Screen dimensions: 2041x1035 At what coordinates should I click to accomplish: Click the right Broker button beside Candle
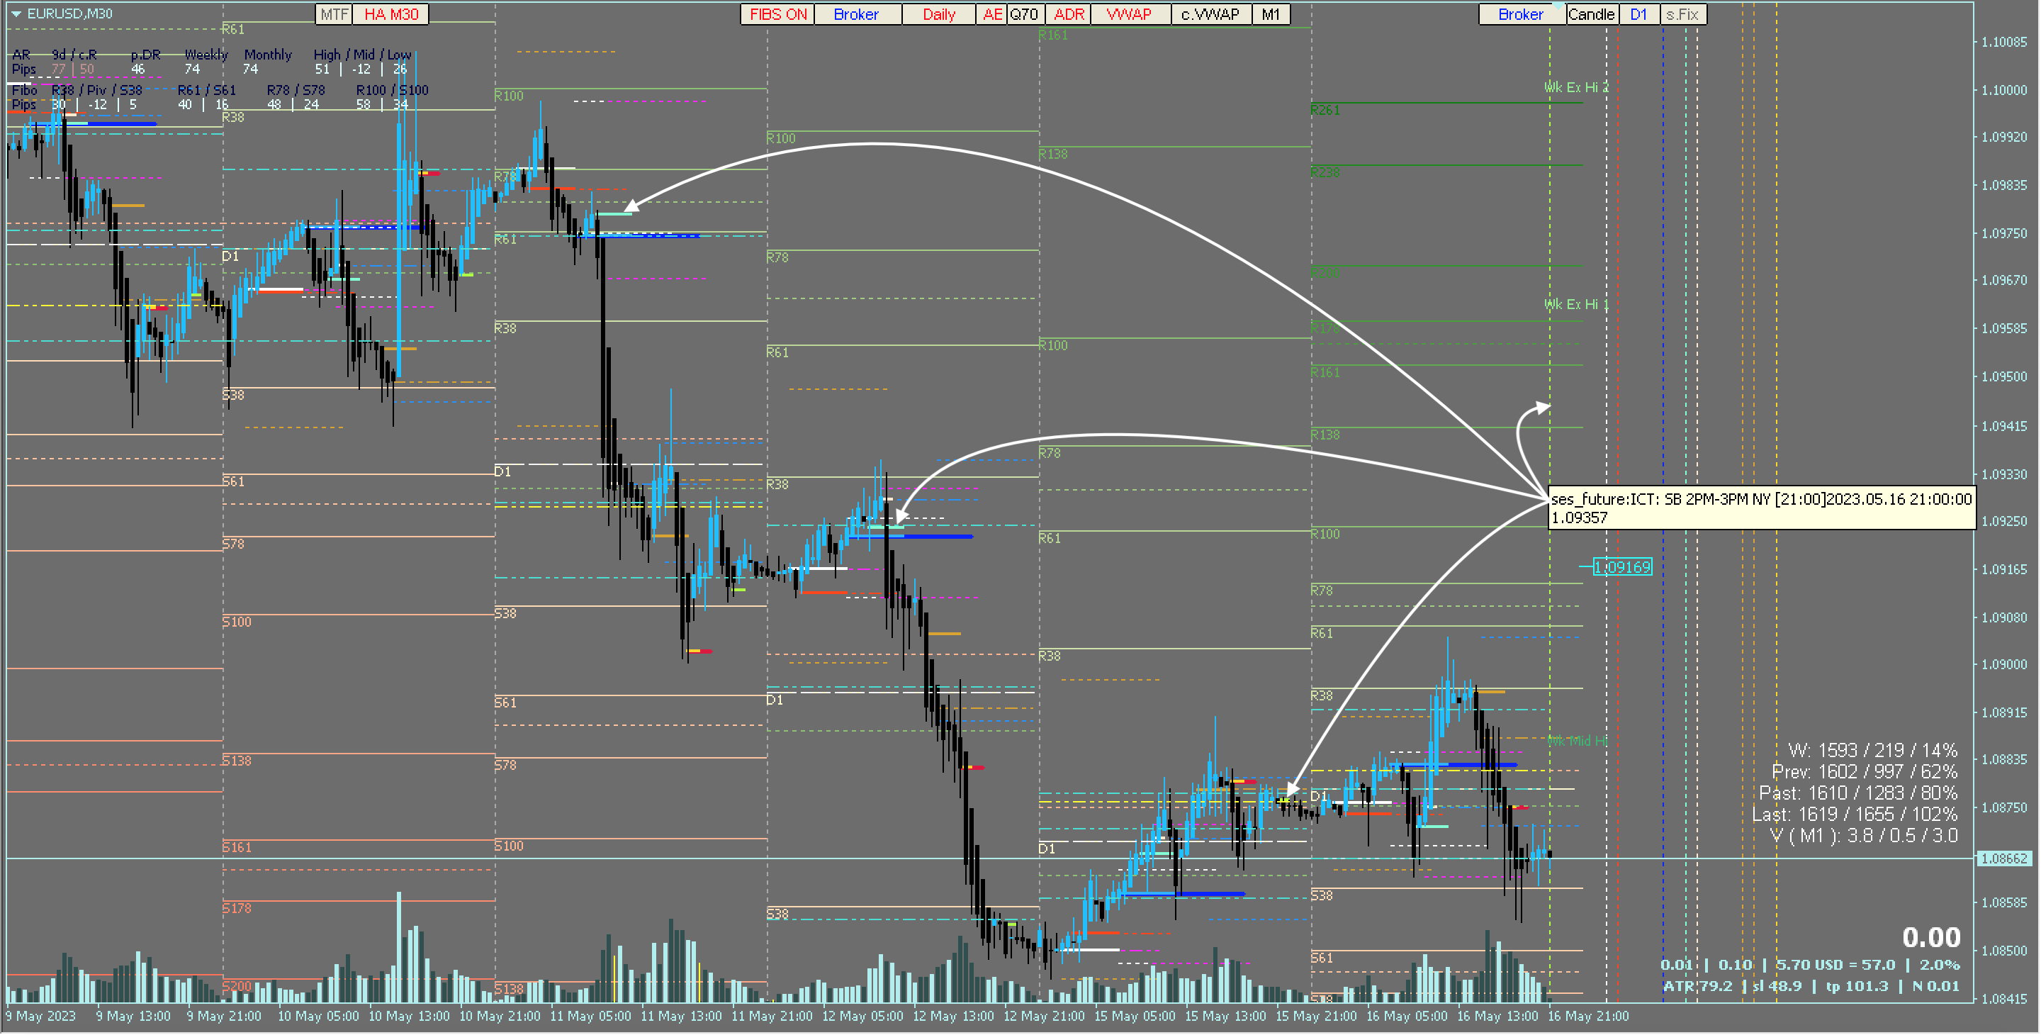1520,14
